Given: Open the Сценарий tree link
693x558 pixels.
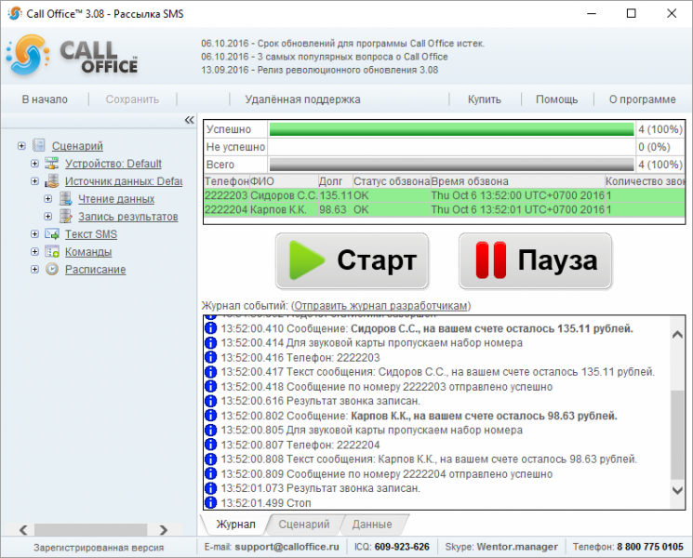Looking at the screenshot, I should [77, 146].
